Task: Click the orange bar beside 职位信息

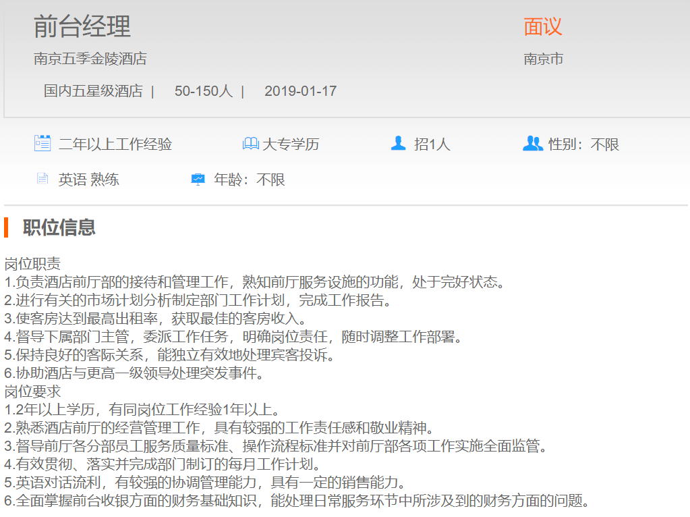Action: tap(6, 227)
